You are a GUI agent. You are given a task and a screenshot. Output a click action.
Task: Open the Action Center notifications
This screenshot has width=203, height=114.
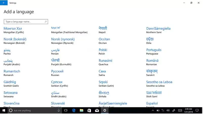point(197,110)
